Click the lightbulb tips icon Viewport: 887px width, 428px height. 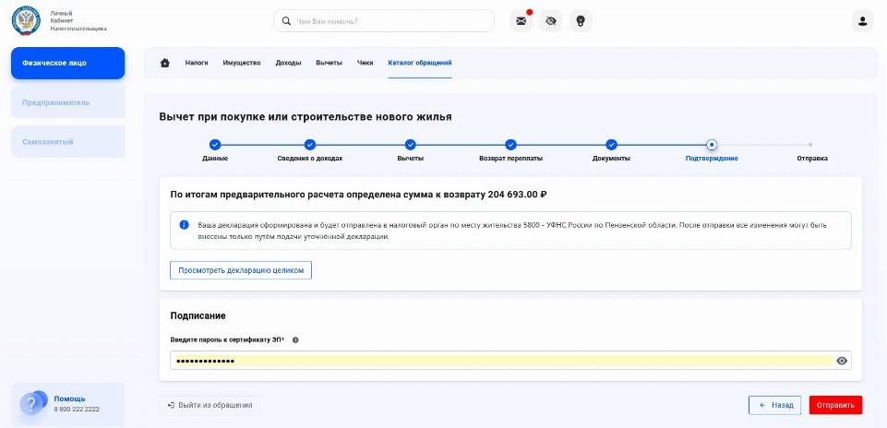click(x=581, y=20)
